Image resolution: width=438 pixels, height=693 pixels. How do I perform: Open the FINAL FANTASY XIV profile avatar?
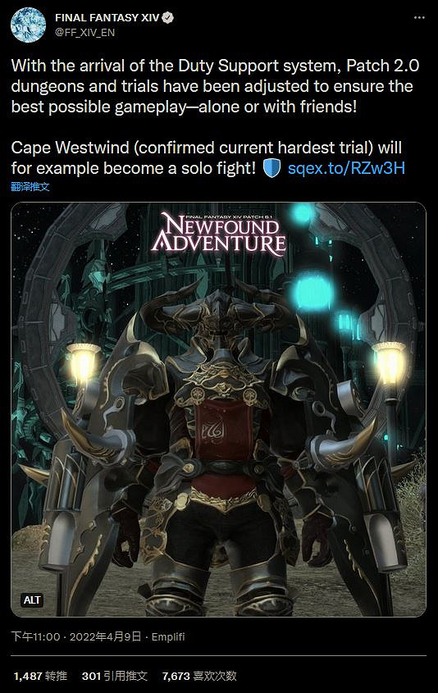point(28,25)
